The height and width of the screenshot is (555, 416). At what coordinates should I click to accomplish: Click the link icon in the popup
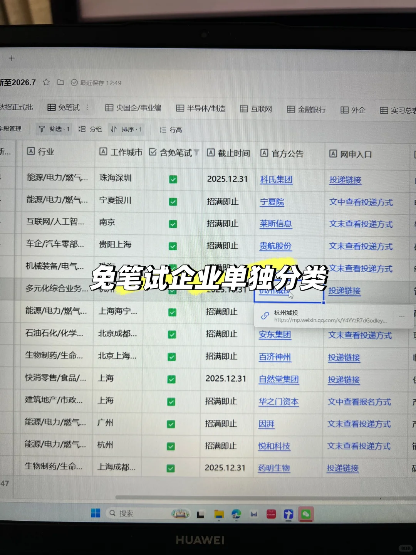coord(265,316)
